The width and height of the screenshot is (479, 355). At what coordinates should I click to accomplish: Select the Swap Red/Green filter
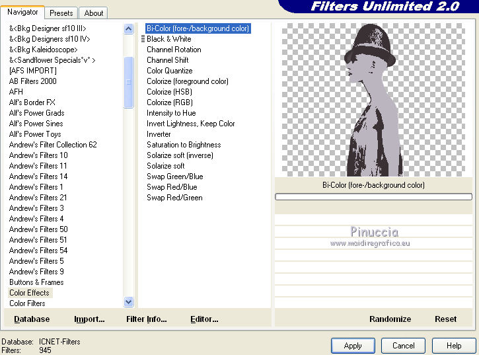tap(174, 198)
